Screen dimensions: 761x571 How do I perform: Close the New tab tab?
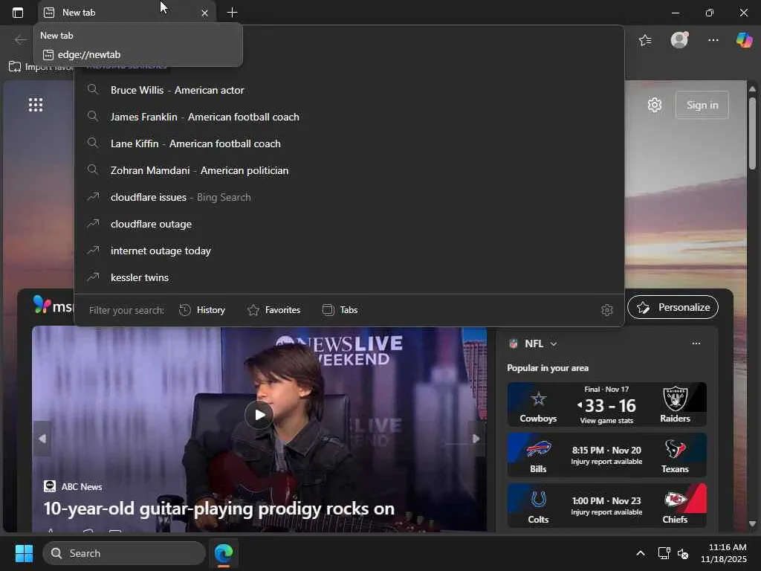[x=205, y=13]
